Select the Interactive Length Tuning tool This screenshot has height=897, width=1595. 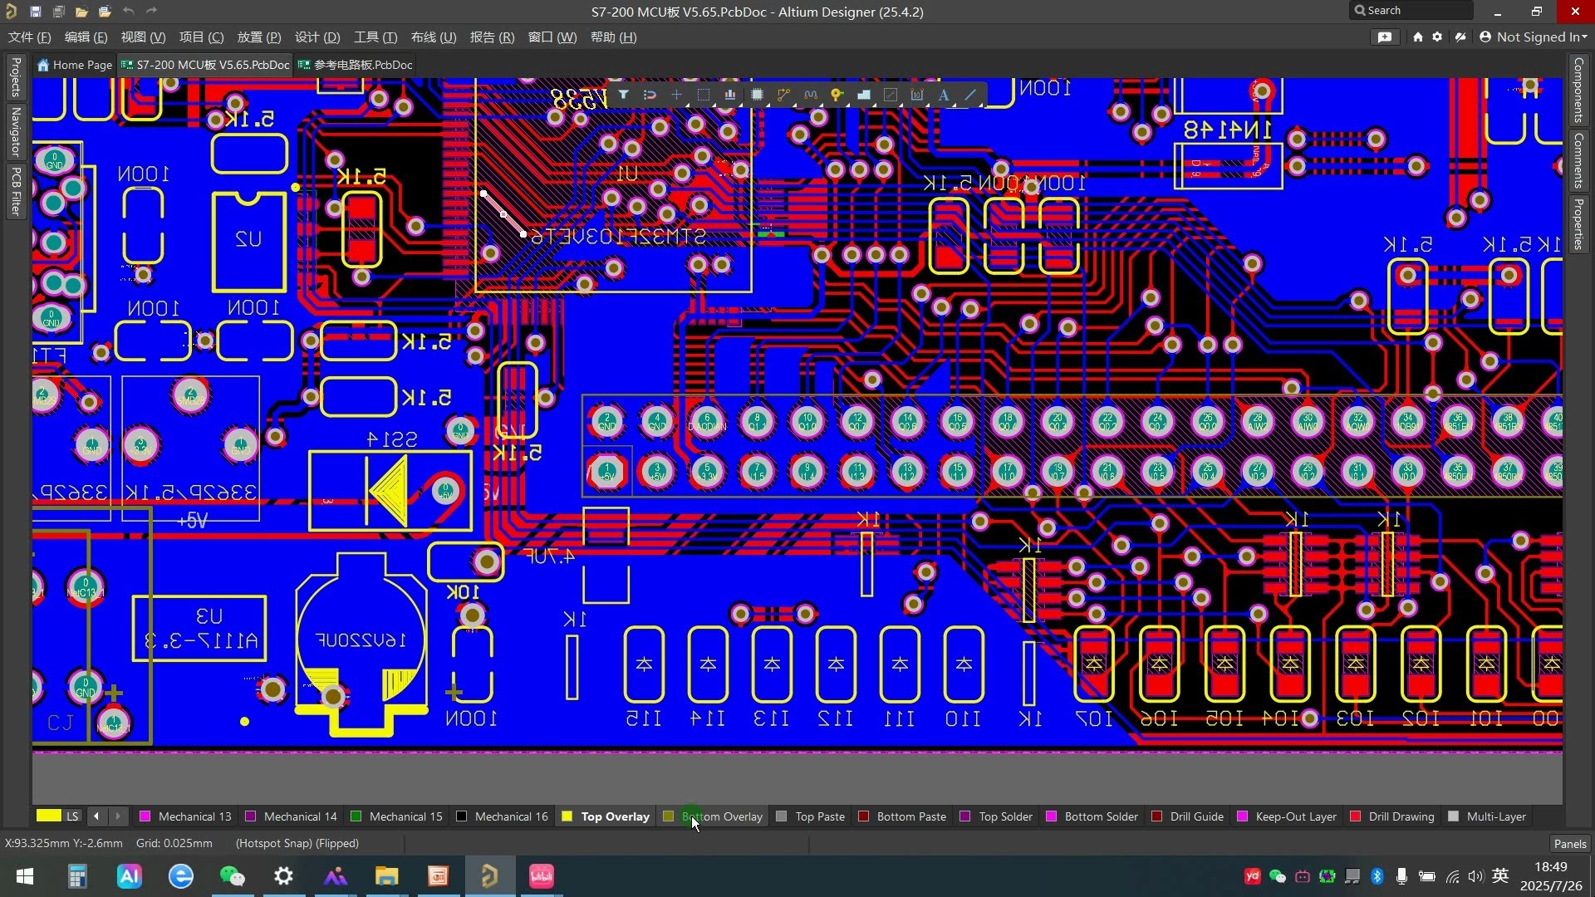[x=810, y=95]
